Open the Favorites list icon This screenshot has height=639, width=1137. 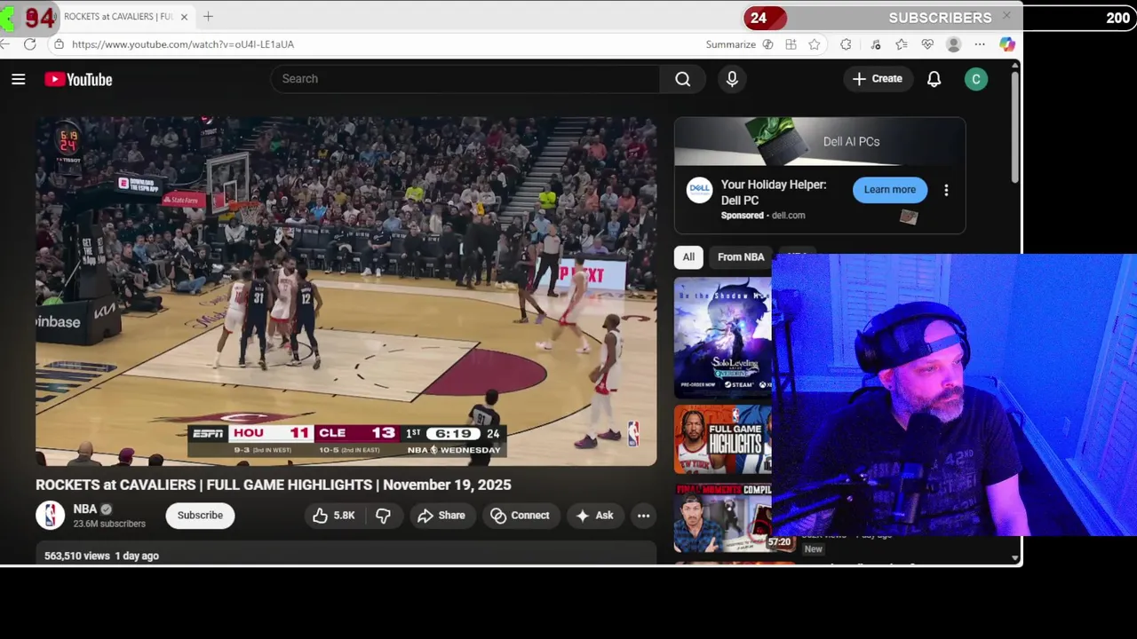(x=902, y=44)
